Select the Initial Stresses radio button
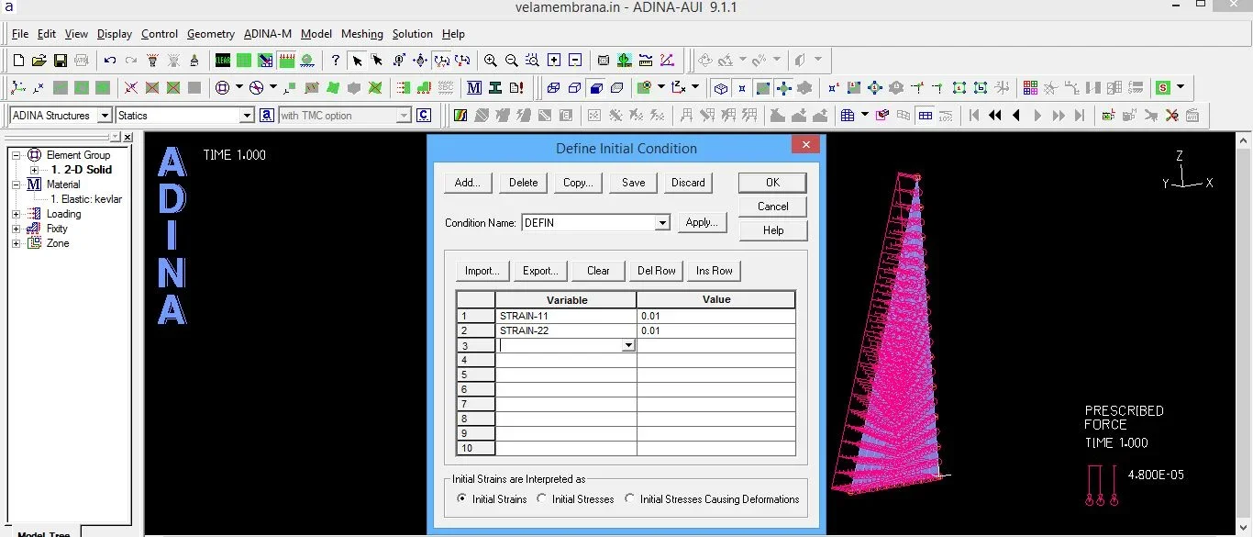Screen dimensions: 1253x537 pos(542,499)
